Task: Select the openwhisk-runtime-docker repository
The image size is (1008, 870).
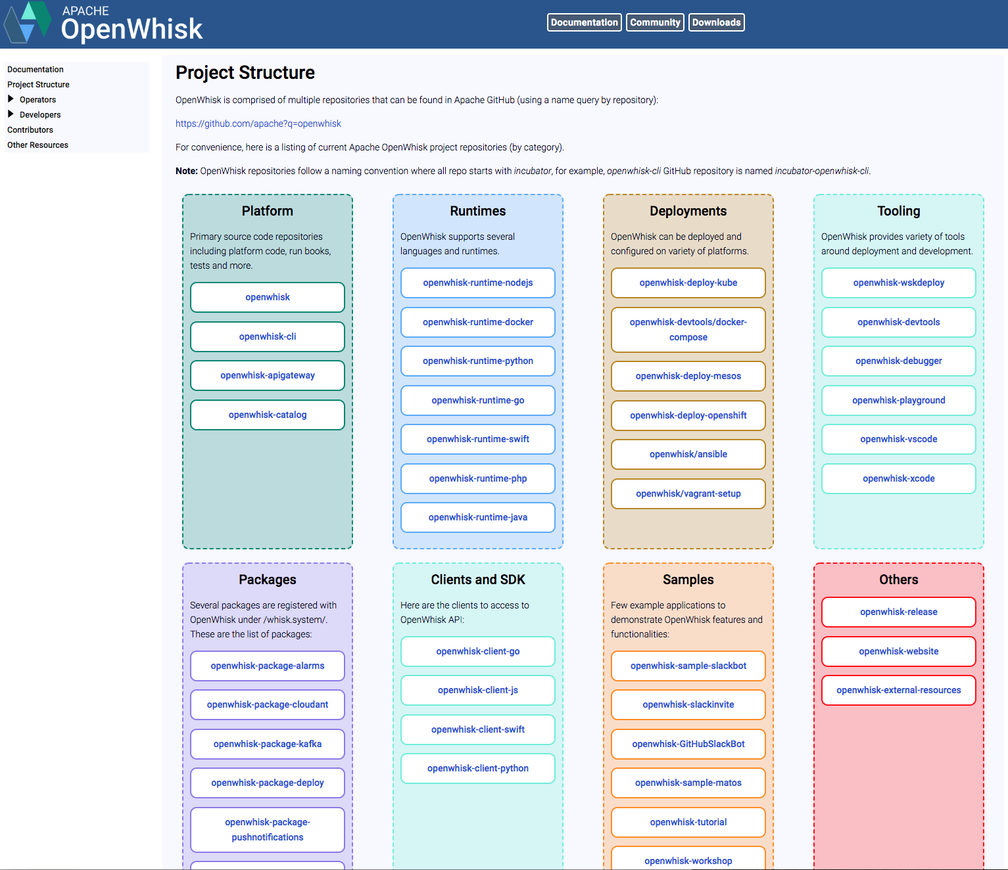Action: 478,322
